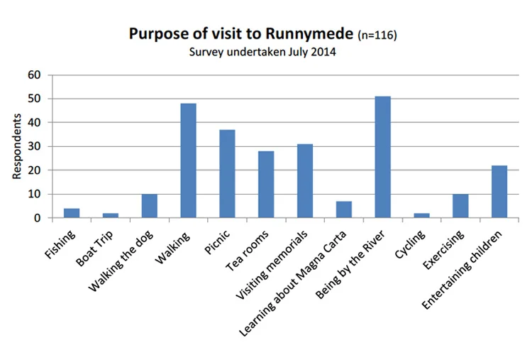Click the 'Being by the River' axis label
532x355 pixels.
350,264
